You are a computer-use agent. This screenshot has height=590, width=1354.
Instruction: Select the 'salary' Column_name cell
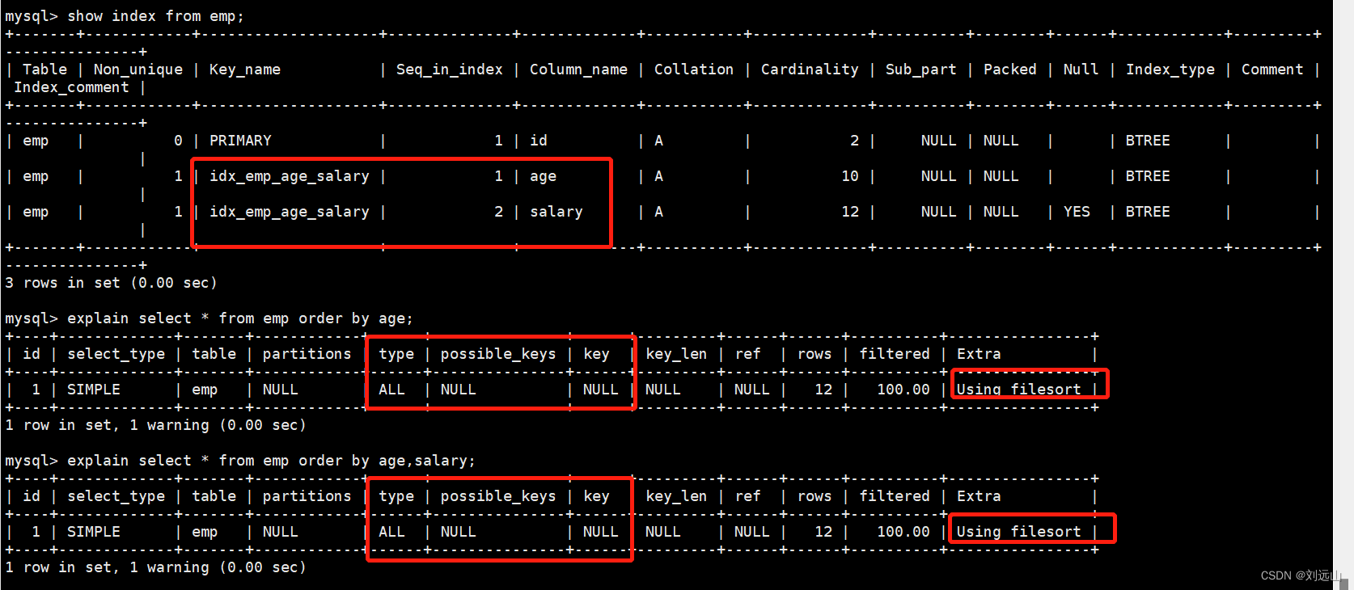click(x=556, y=212)
